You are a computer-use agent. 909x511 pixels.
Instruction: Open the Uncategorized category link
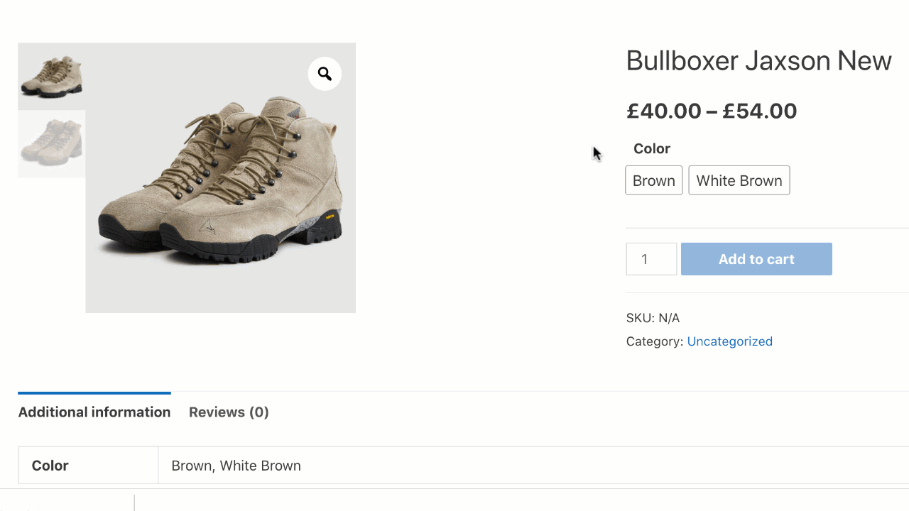click(729, 341)
